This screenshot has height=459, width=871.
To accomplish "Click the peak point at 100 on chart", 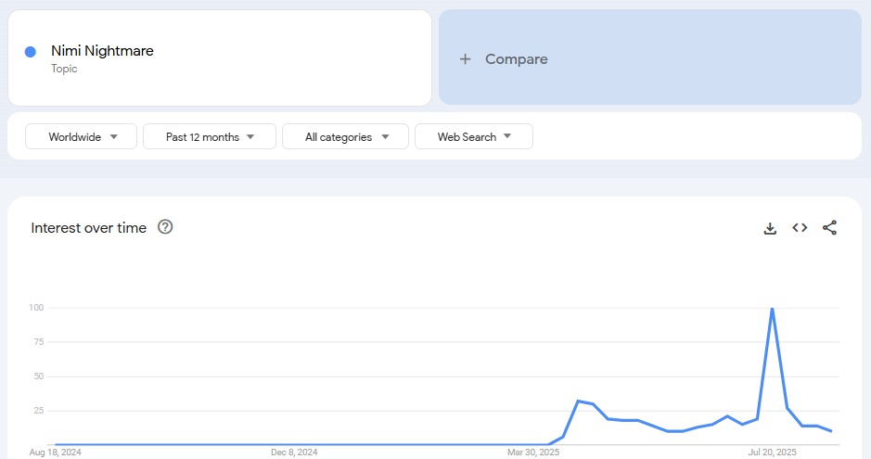I will tap(772, 309).
